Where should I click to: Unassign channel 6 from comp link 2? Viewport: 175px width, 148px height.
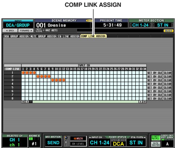click(42, 76)
